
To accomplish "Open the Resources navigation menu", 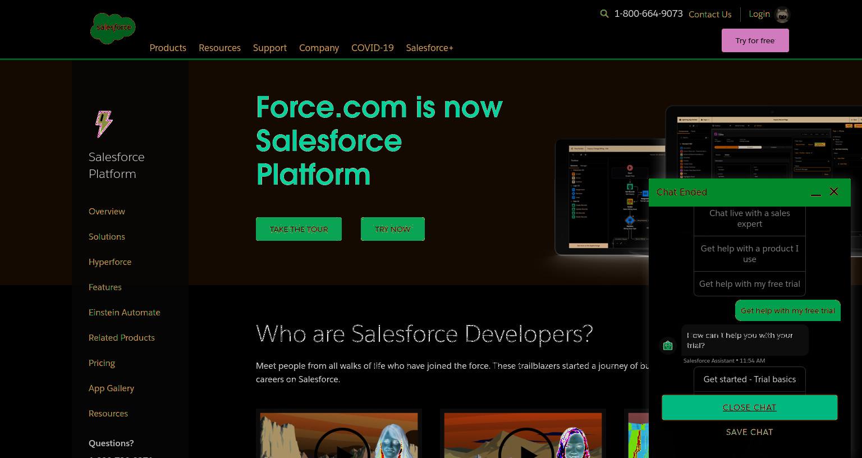I will [x=219, y=48].
